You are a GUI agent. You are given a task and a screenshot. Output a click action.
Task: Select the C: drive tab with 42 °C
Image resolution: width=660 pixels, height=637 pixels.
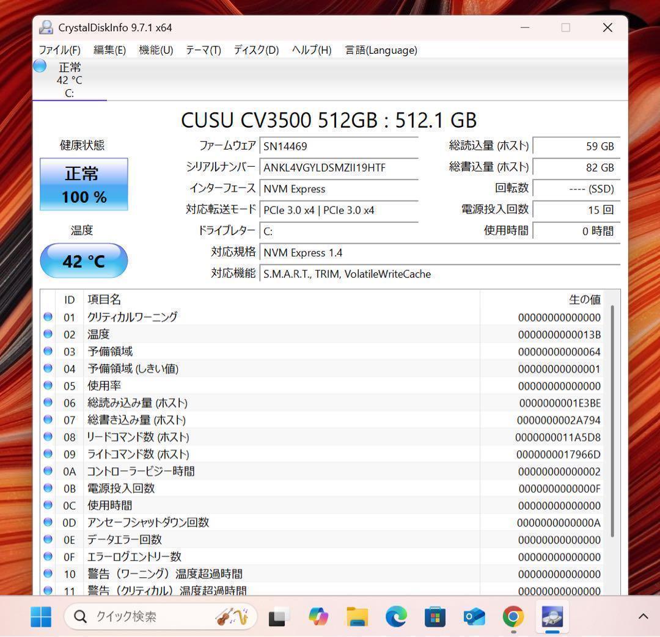pyautogui.click(x=70, y=80)
